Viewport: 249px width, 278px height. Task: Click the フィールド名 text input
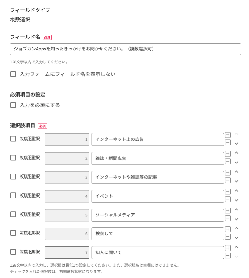click(125, 49)
